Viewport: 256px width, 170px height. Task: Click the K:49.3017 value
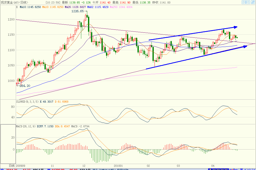46,102
